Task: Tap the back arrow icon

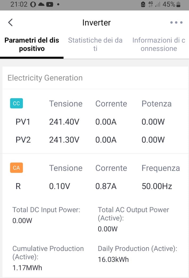Action: pos(10,23)
